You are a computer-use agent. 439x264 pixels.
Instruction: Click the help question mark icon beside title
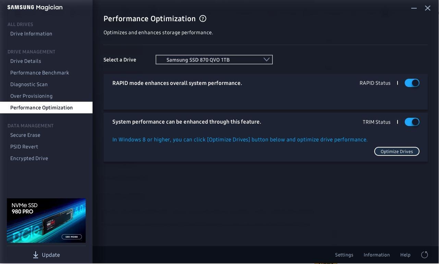pos(203,19)
